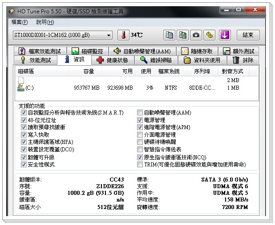This screenshot has width=275, height=225.
Task: Click the 對齊方式 column header
Action: click(233, 71)
